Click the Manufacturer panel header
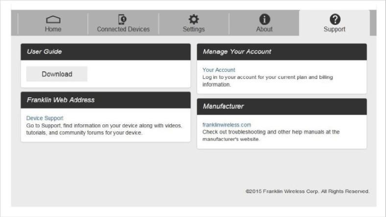The width and height of the screenshot is (386, 217). coord(282,106)
